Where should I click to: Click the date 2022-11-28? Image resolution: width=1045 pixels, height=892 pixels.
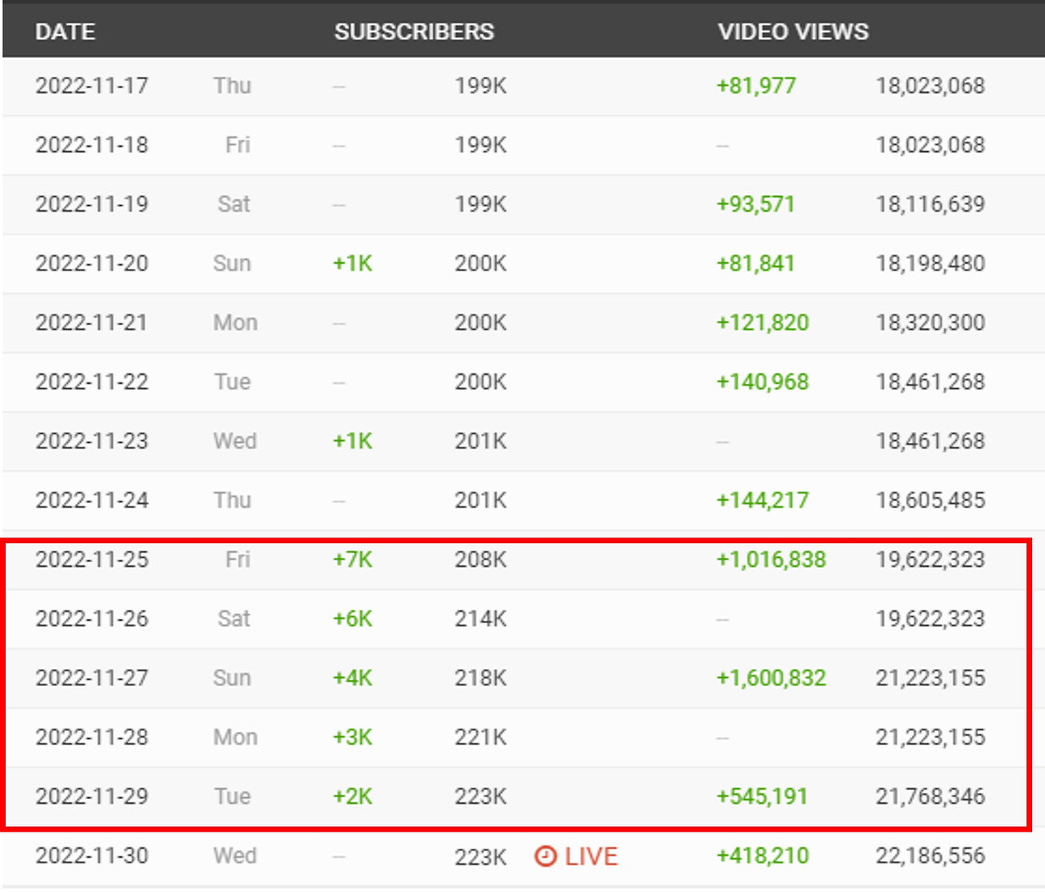[91, 738]
